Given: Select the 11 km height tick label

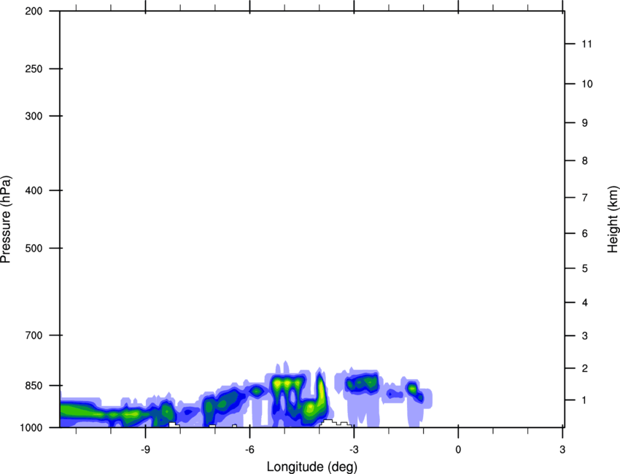Looking at the screenshot, I should (x=586, y=44).
